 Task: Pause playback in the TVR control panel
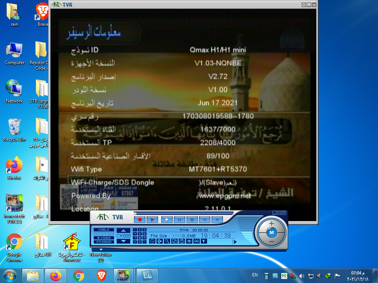(x=179, y=220)
